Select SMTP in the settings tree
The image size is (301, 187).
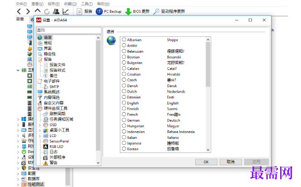pos(51,87)
